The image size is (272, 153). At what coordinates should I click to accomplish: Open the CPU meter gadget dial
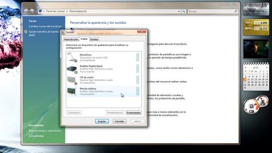[251, 106]
